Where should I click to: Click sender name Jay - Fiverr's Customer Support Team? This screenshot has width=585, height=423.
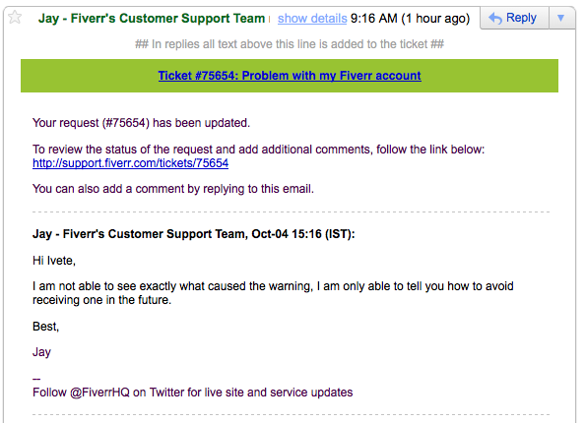tap(152, 19)
